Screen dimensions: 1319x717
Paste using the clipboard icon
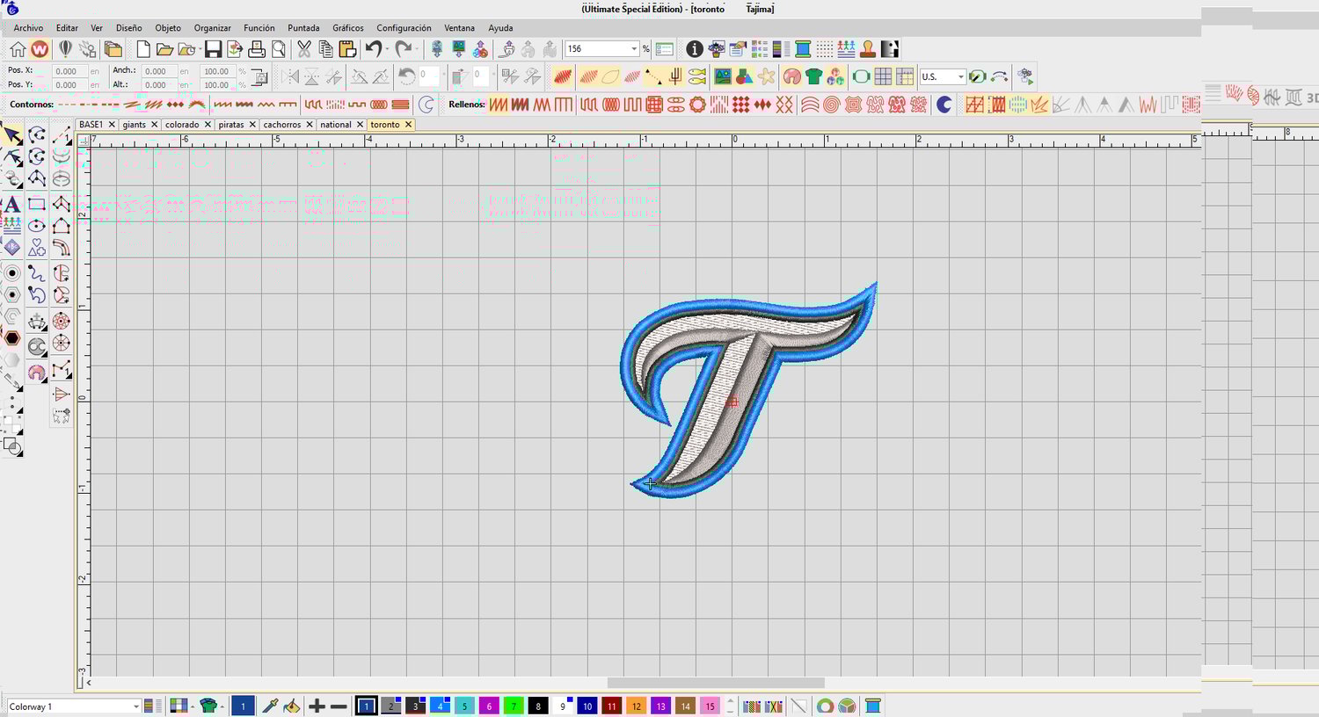[x=347, y=49]
